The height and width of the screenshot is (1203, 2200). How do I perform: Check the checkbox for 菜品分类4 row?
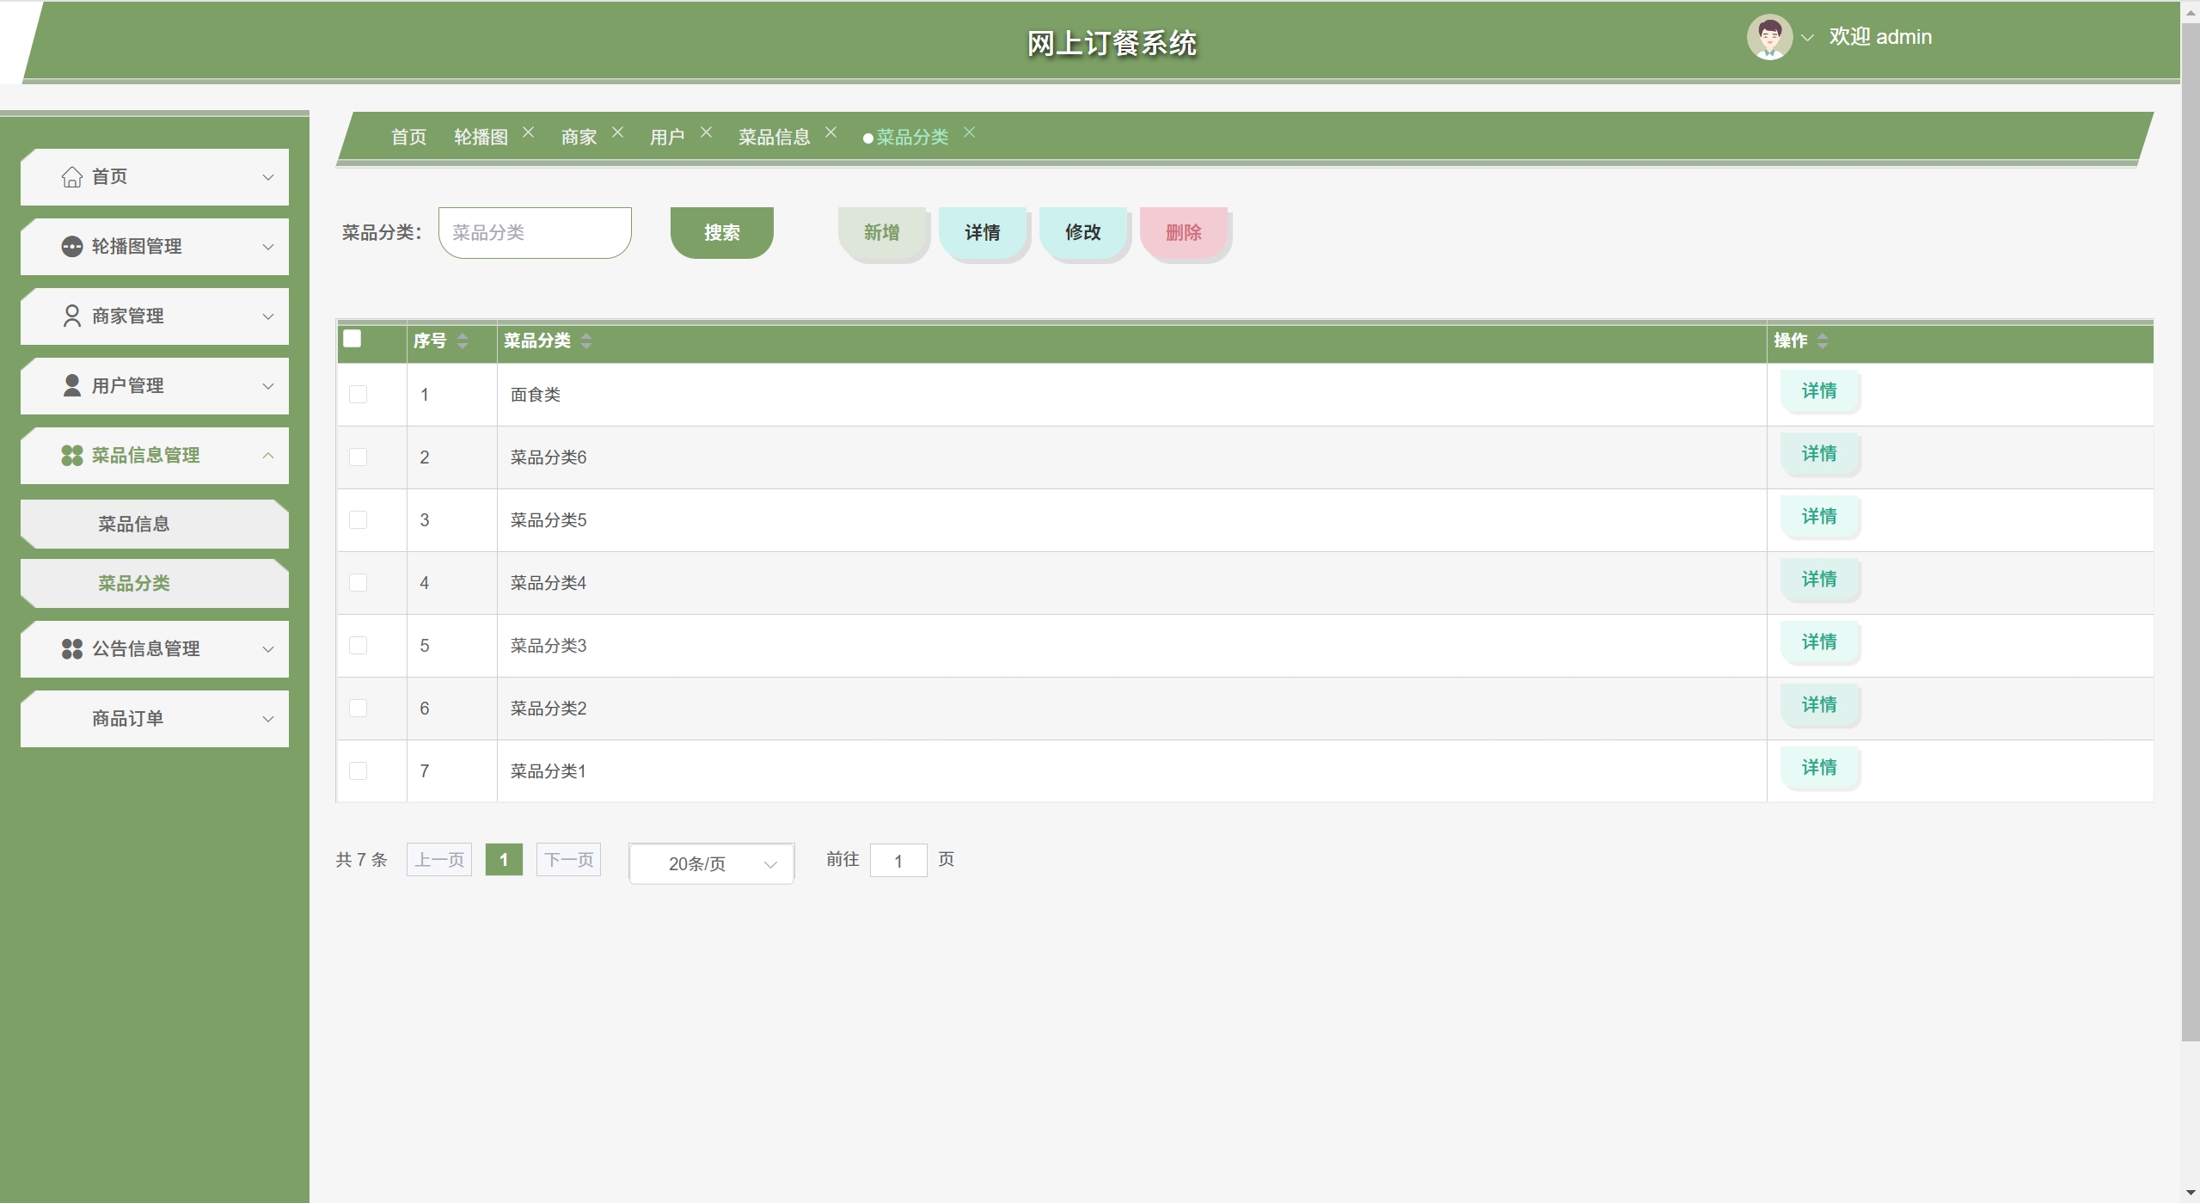click(358, 583)
